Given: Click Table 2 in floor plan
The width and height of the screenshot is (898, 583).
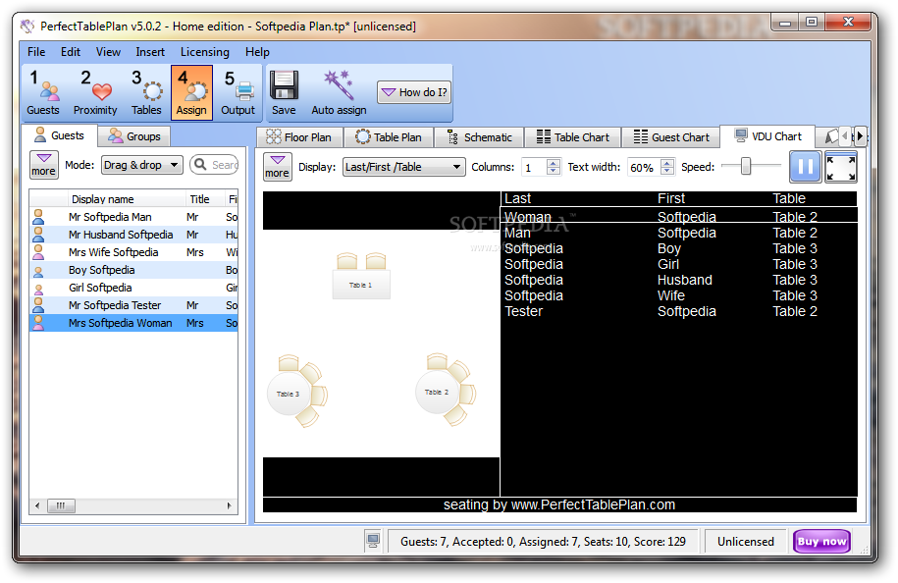Looking at the screenshot, I should [437, 393].
